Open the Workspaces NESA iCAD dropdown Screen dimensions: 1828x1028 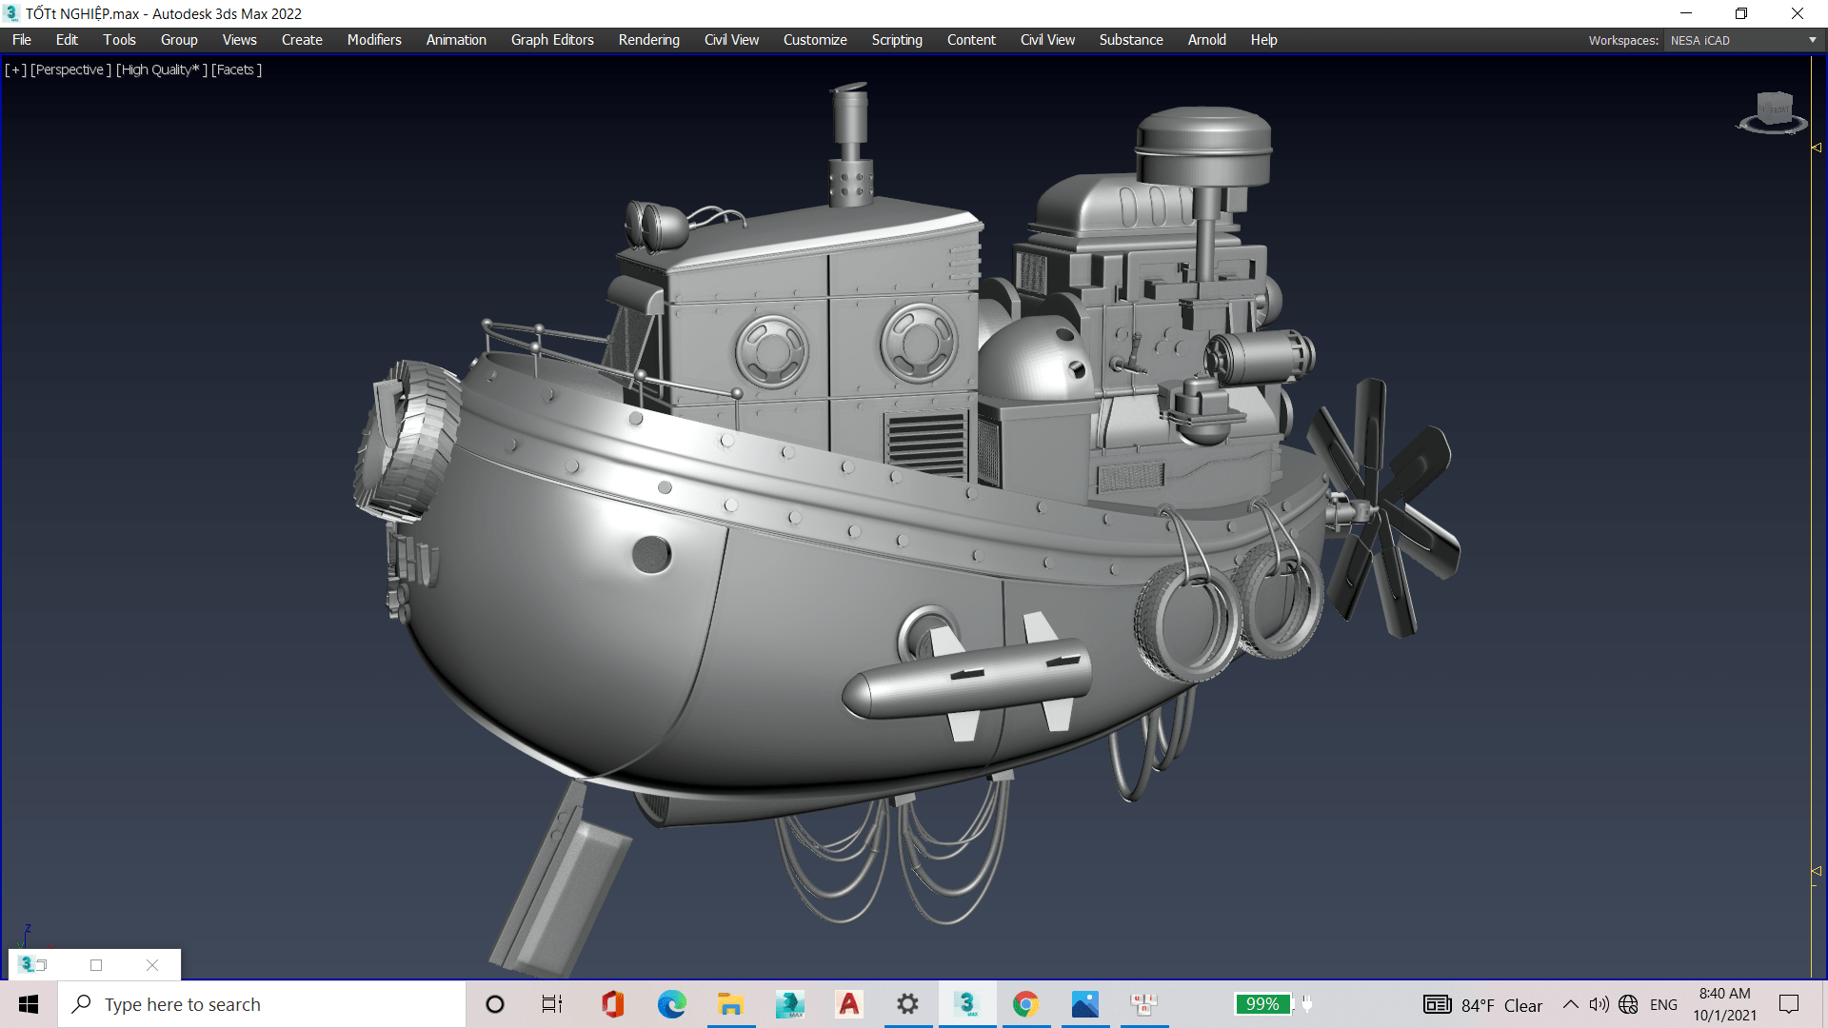coord(1742,40)
